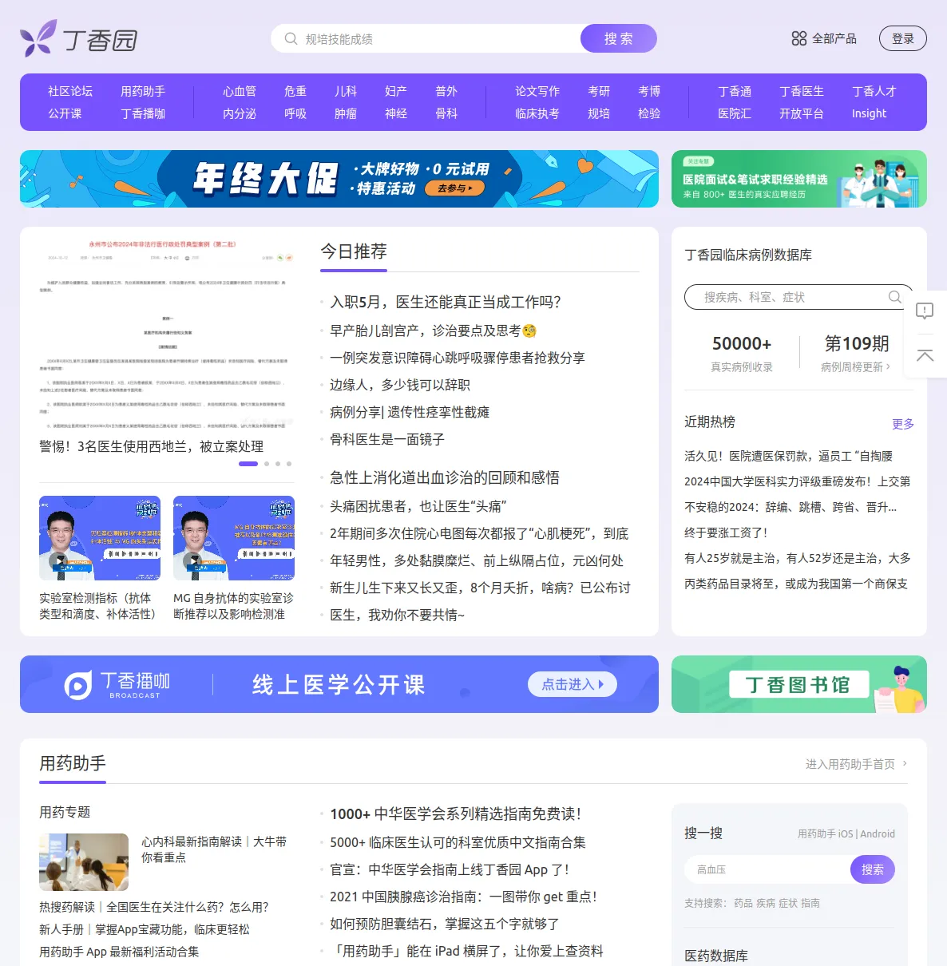
Task: Select the 儿科 specialty
Action: (x=346, y=91)
